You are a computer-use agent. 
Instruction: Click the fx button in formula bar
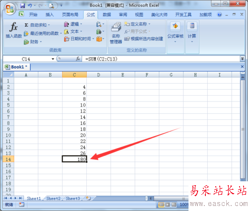click(x=78, y=59)
